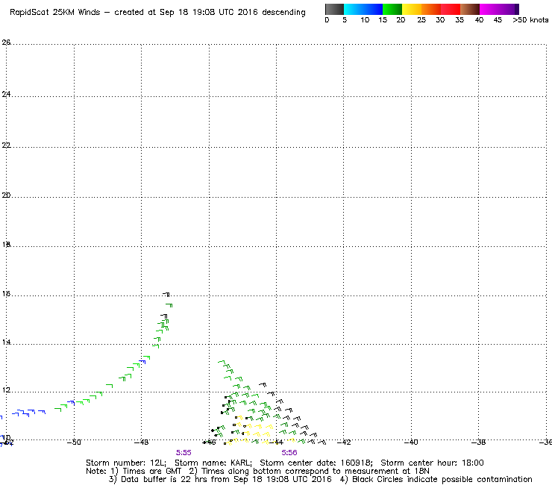Click the legend scale label '10'

coord(365,20)
